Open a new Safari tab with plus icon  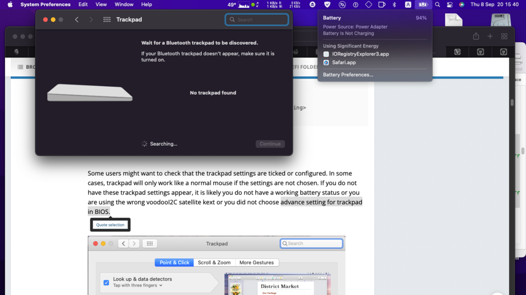coord(490,36)
